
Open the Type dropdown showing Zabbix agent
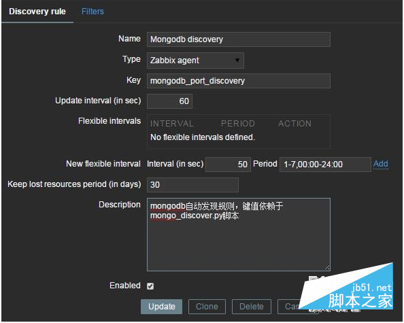tap(195, 61)
